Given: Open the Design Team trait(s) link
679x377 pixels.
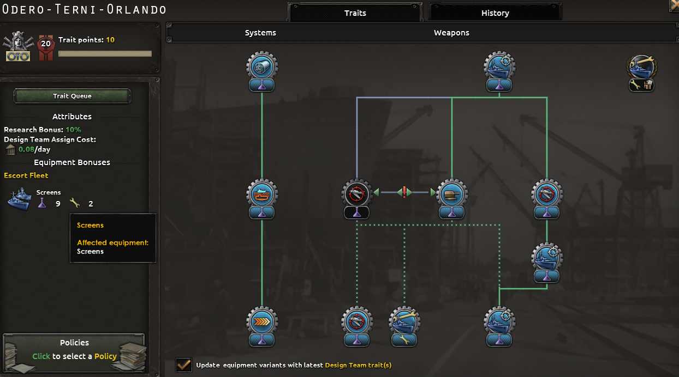Looking at the screenshot, I should 358,365.
